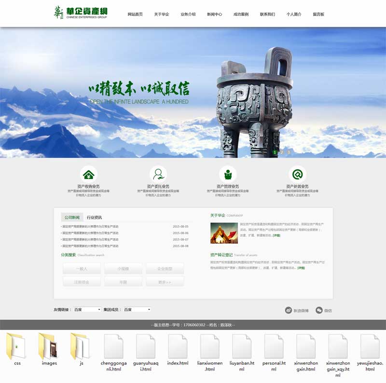Screen dimensions: 386x383
Task: Switch to the 行业资讯 tab
Action: point(94,218)
